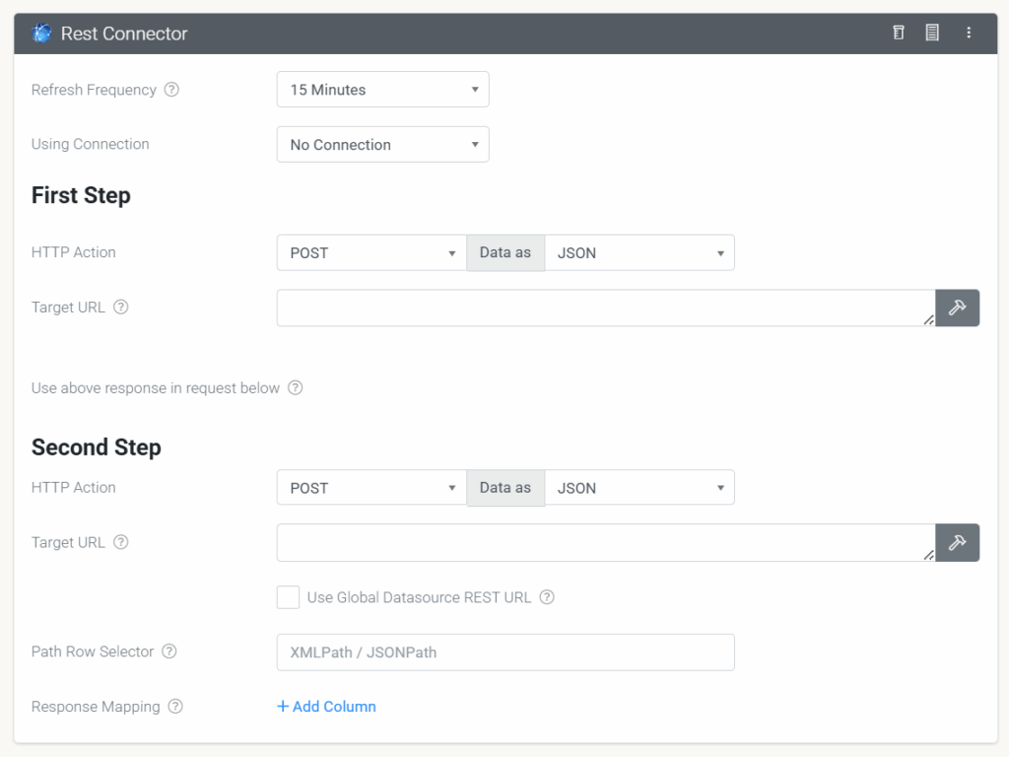Focus the XMLPath / JSONPath input field

pyautogui.click(x=505, y=653)
